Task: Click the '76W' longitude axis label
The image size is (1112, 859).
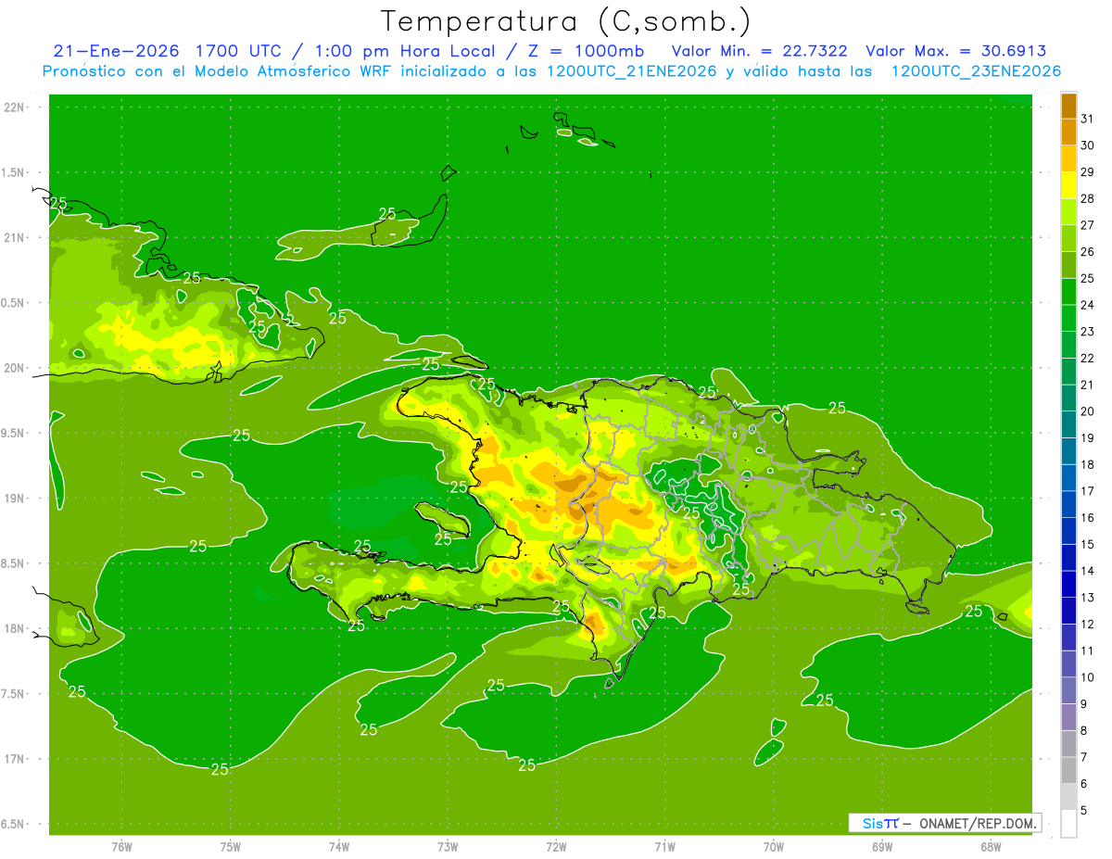Action: 121,847
